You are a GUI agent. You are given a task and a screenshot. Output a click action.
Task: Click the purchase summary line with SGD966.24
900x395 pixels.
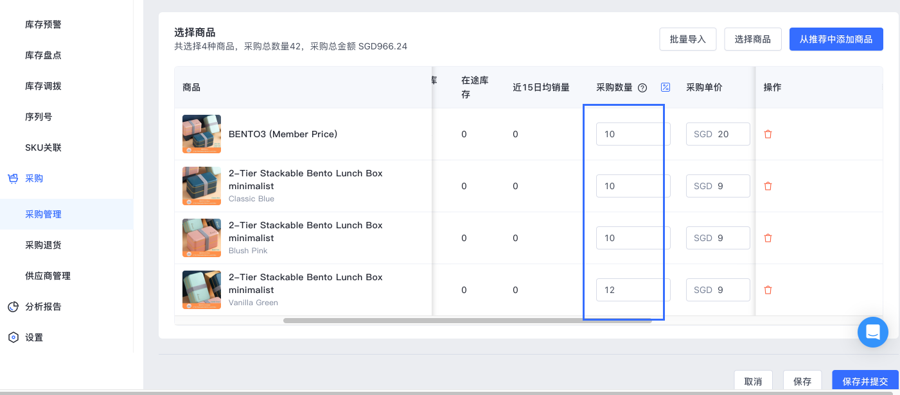290,46
